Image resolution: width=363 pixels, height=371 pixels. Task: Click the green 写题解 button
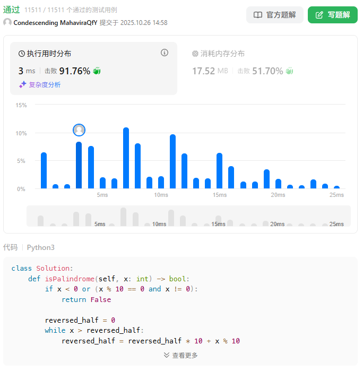(332, 15)
